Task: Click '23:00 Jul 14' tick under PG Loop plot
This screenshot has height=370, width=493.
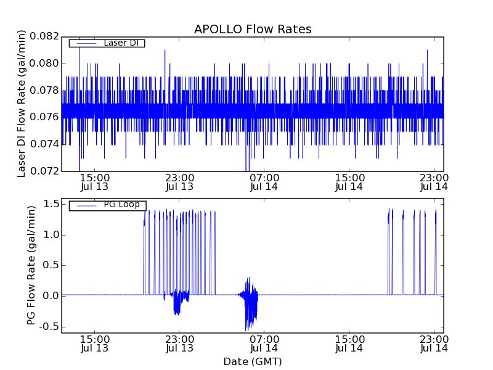Action: 434,344
